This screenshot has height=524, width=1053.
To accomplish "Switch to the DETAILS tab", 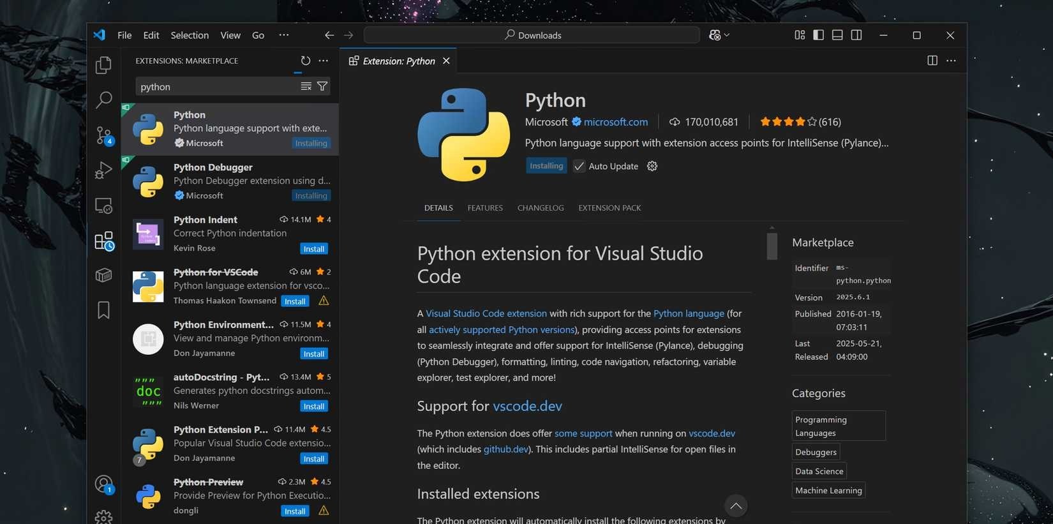I will 438,208.
